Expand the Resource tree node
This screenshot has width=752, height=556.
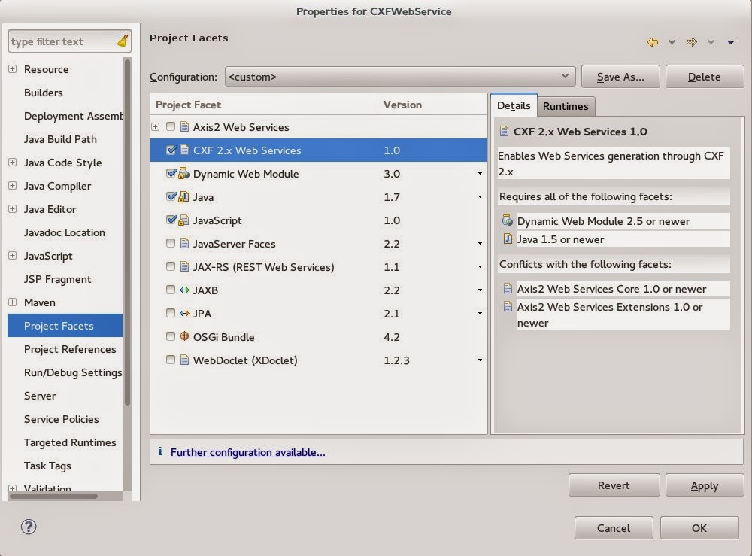(13, 68)
